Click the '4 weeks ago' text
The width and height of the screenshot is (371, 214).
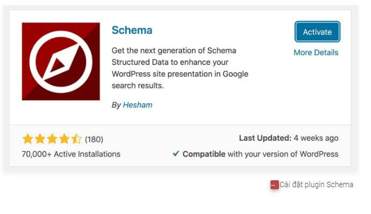(x=316, y=138)
